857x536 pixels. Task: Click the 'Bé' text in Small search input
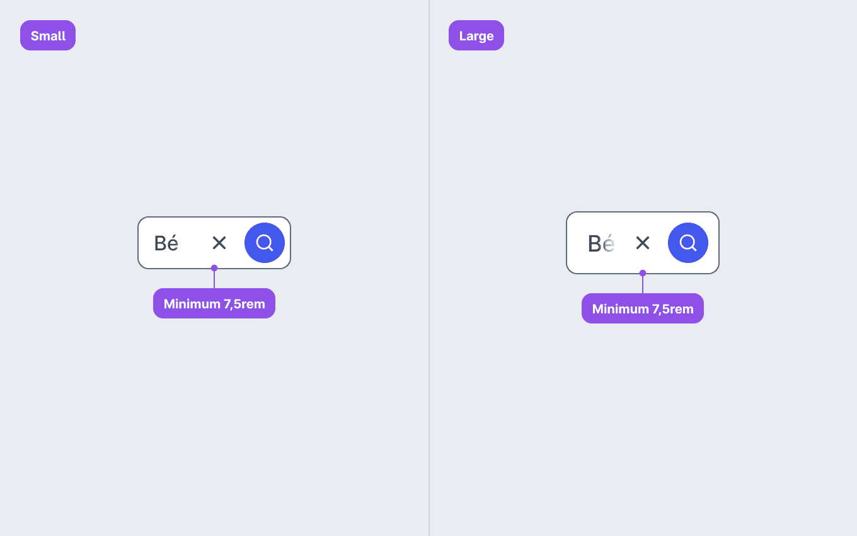point(166,243)
